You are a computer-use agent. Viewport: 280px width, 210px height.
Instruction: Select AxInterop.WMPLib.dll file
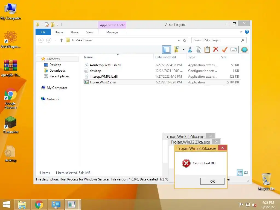(x=161, y=65)
